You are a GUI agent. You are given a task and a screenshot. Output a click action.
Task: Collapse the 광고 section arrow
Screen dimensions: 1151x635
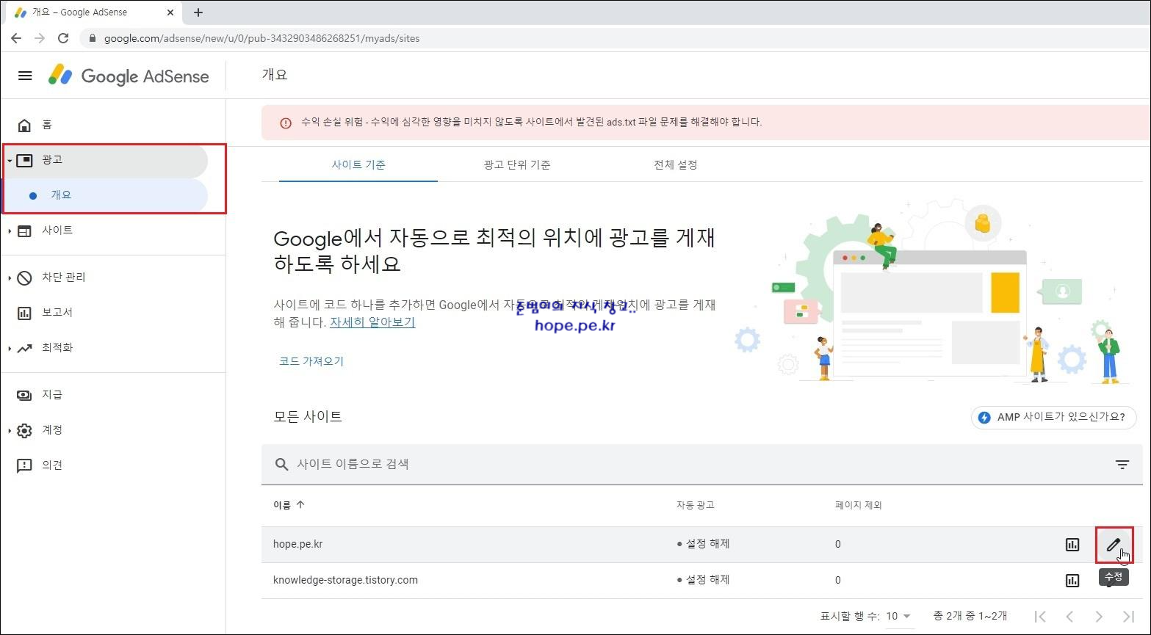[x=10, y=160]
